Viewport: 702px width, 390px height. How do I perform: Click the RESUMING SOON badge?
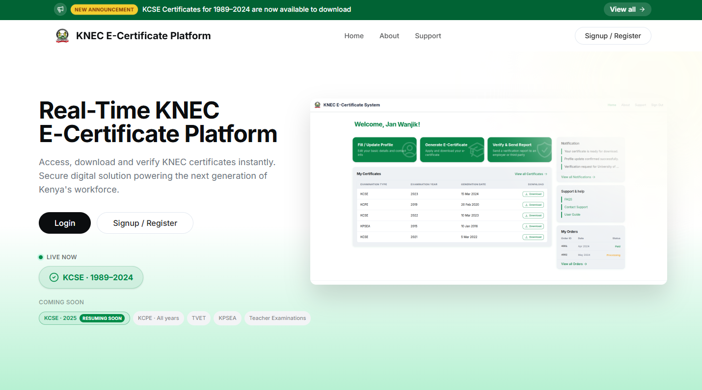[102, 318]
